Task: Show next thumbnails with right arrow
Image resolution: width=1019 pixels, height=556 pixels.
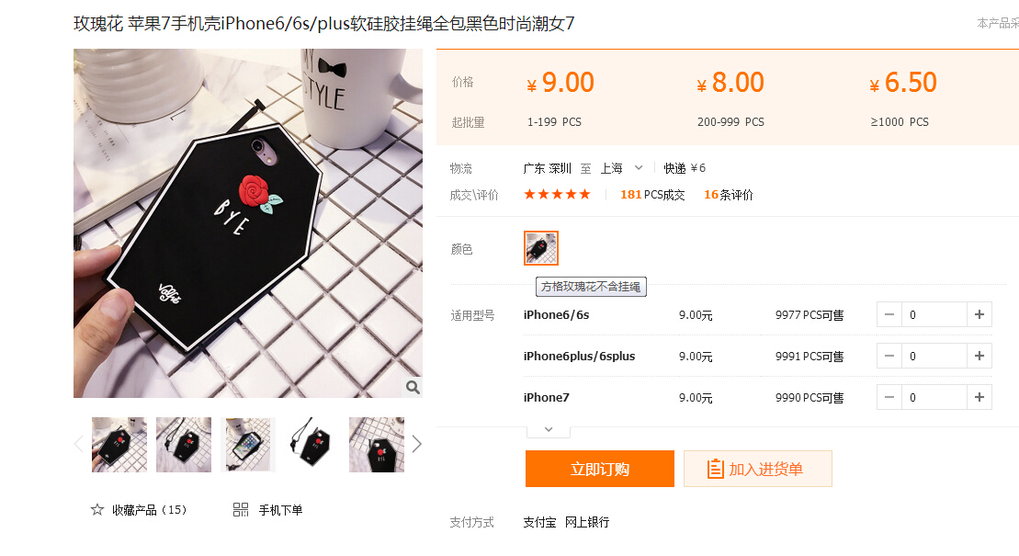Action: 416,445
